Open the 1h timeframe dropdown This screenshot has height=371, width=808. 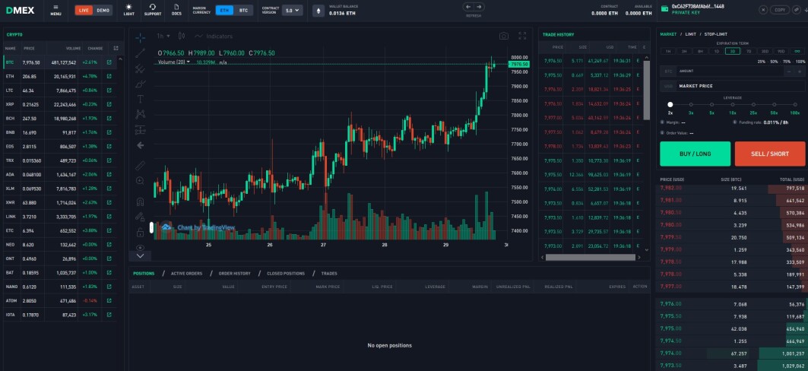163,36
